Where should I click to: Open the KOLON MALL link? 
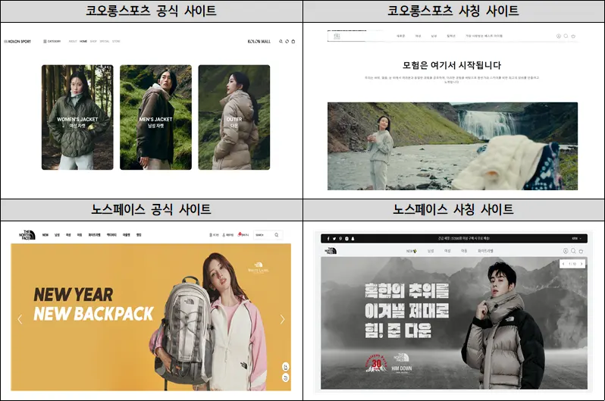[x=259, y=41]
